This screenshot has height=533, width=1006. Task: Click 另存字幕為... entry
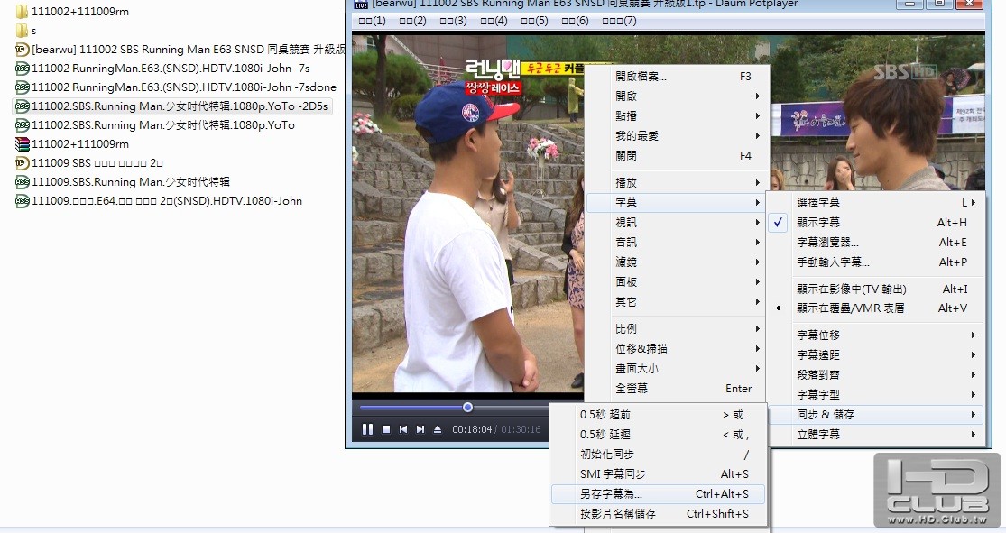tap(659, 493)
